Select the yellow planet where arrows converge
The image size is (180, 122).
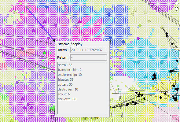click(177, 101)
